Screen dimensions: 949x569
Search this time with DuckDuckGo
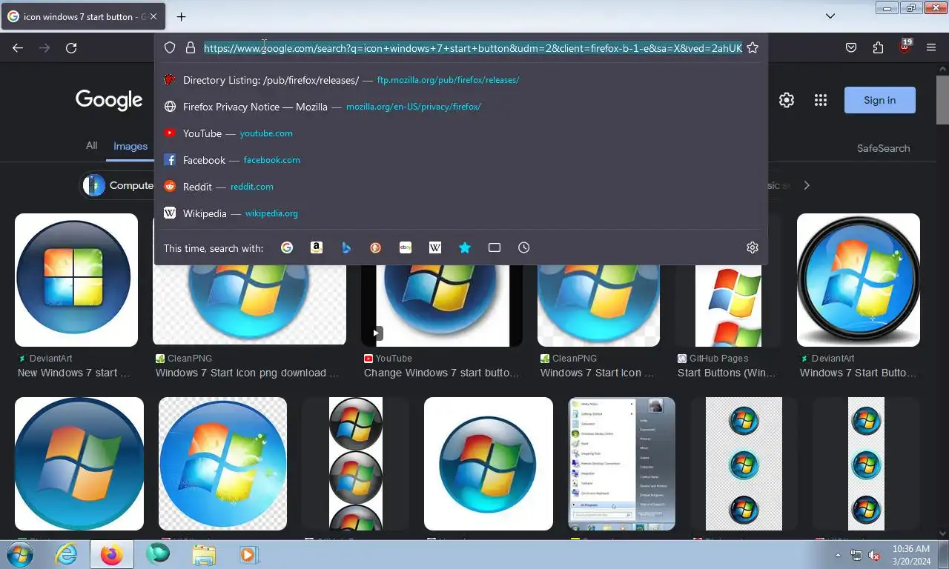(x=376, y=247)
